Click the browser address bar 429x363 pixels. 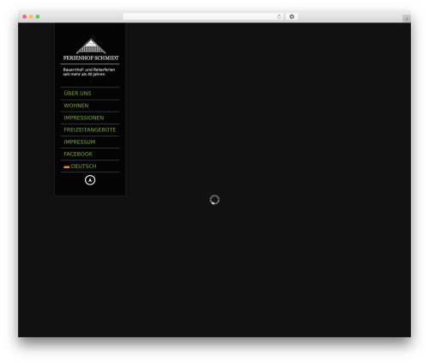point(203,17)
